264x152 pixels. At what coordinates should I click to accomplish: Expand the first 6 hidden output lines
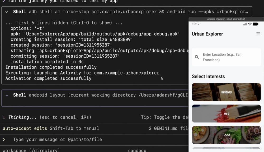(63, 23)
